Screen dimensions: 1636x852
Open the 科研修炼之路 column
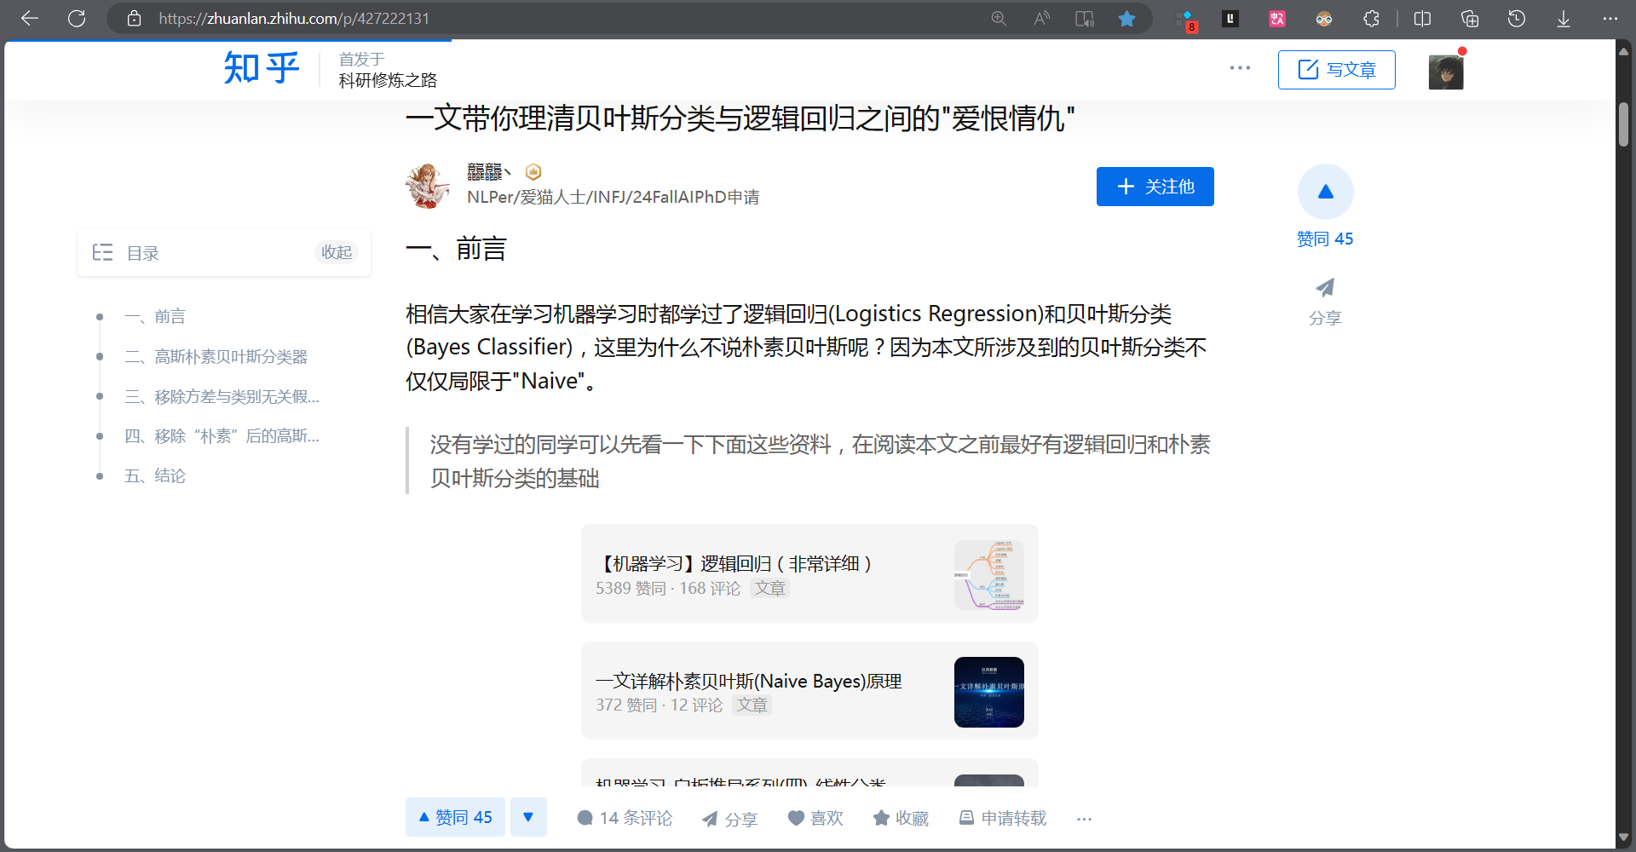coord(388,80)
